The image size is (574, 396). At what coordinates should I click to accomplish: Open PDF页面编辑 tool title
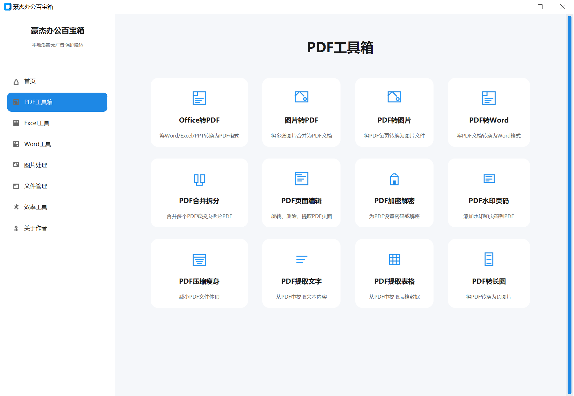[301, 201]
